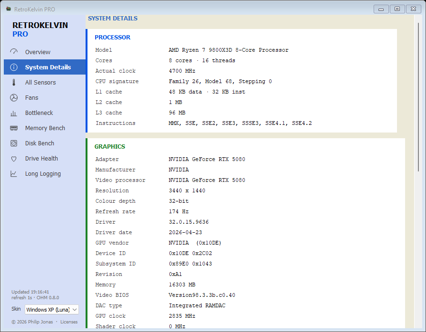Click the 'Subsystem ID' label

coord(116,264)
